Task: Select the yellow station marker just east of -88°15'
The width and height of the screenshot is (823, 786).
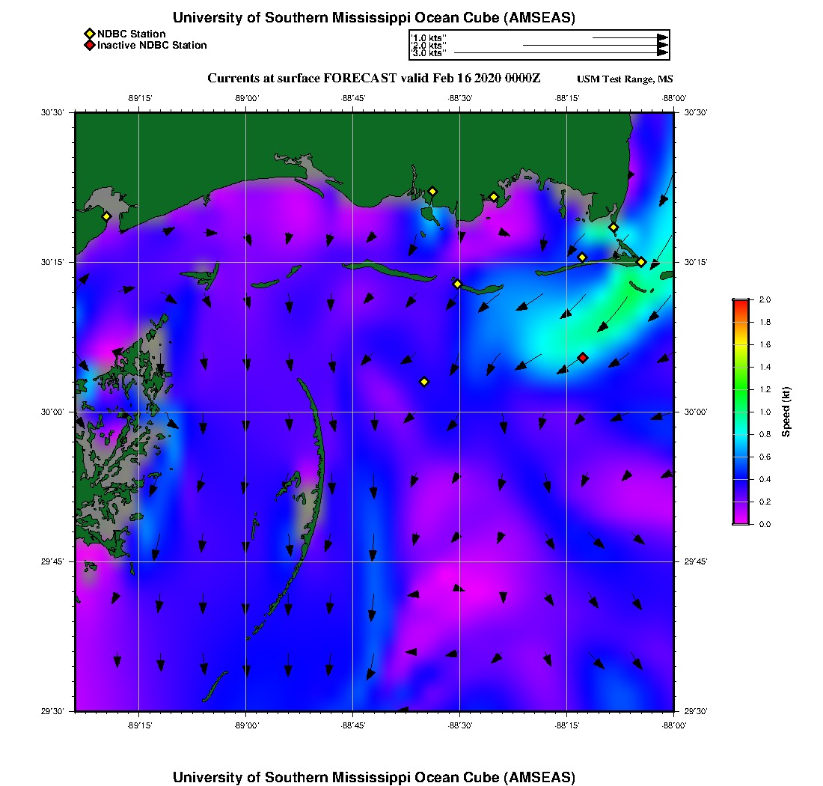Action: pyautogui.click(x=582, y=258)
